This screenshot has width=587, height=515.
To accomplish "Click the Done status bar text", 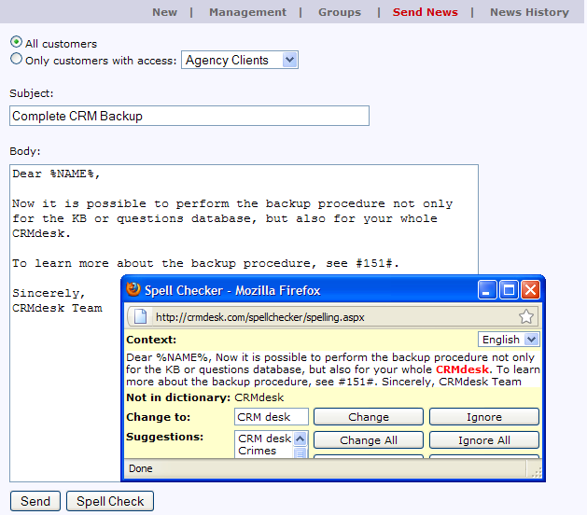I will 141,468.
